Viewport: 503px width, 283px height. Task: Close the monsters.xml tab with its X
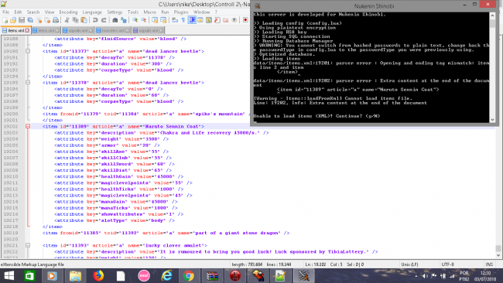128,30
